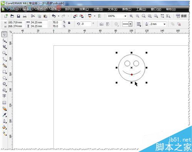Open the Outline pen tool
Image resolution: width=192 pixels, height=152 pixels.
coord(5,121)
